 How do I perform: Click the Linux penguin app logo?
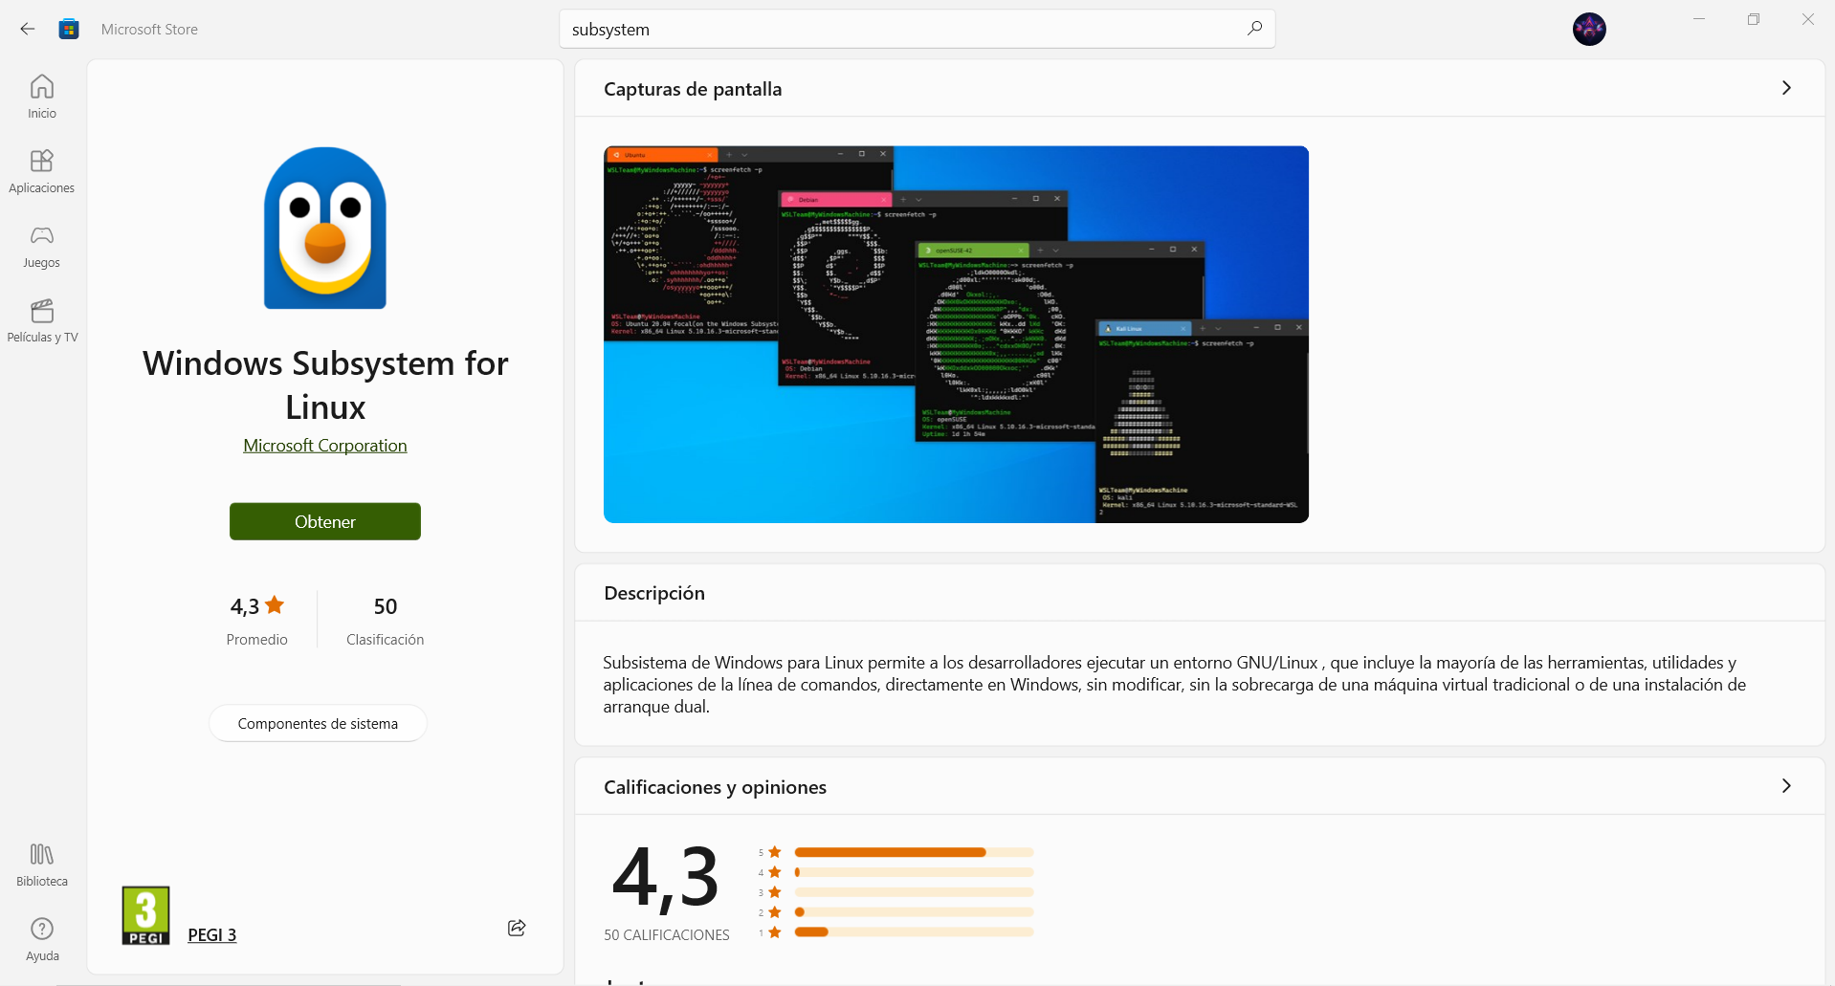click(325, 228)
